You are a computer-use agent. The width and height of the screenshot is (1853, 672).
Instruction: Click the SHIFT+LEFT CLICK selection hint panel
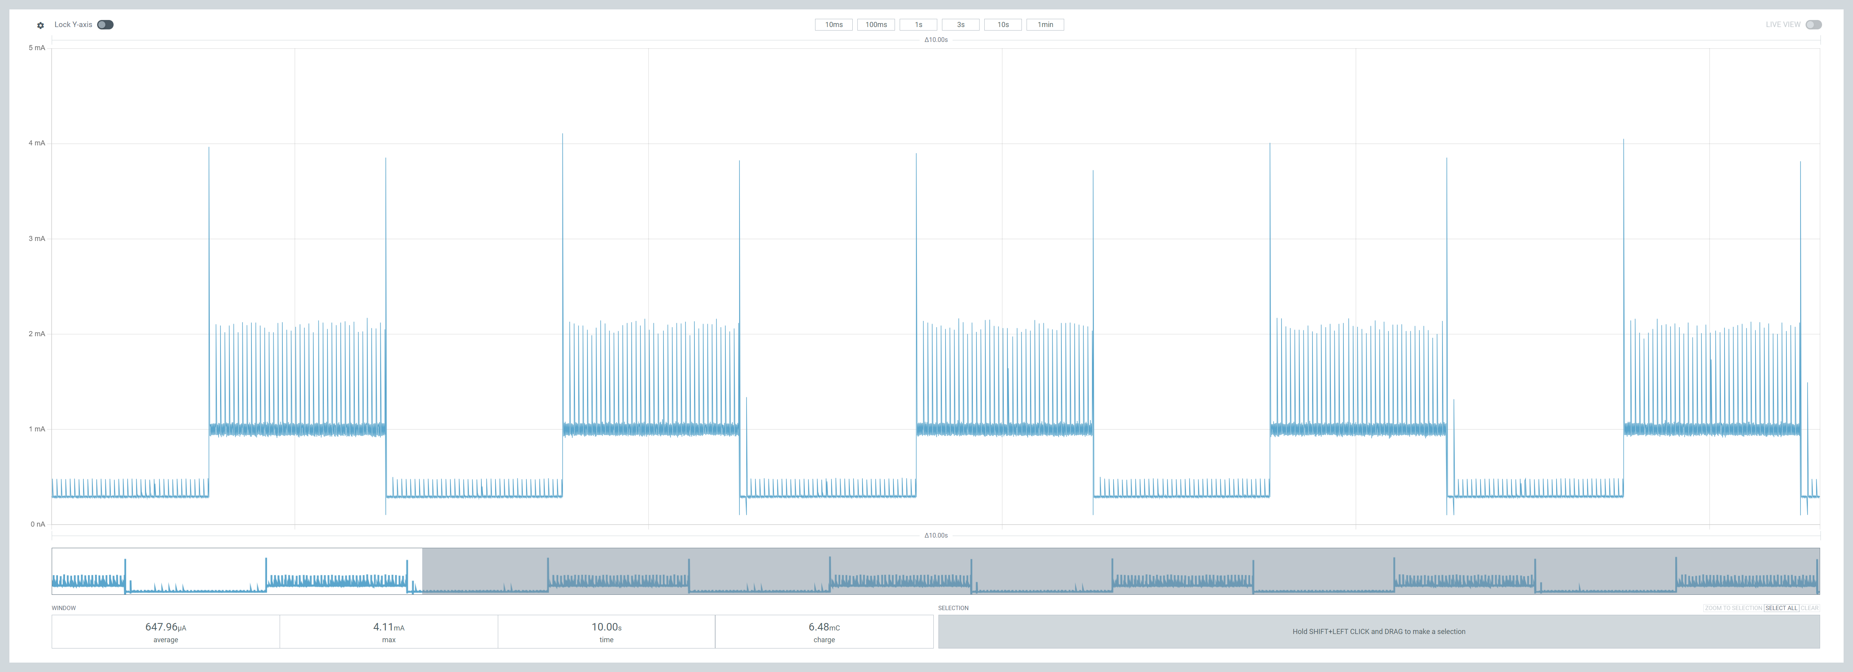[1378, 631]
